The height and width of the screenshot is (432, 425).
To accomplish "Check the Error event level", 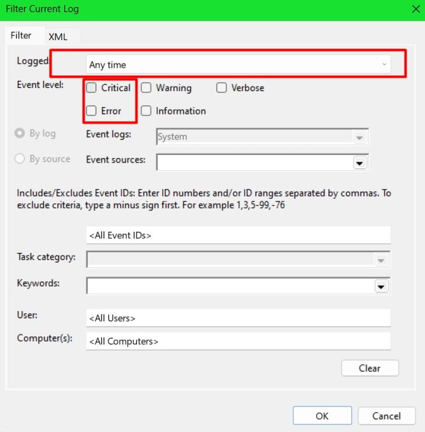I will pyautogui.click(x=92, y=111).
